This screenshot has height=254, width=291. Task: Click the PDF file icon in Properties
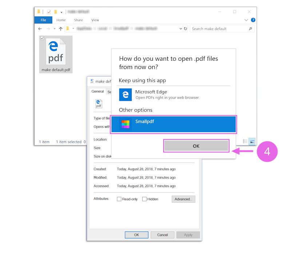click(99, 104)
